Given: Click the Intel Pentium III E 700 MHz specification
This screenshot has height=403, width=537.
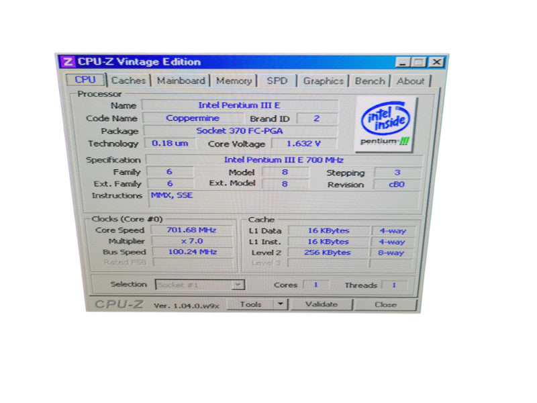Looking at the screenshot, I should [x=284, y=160].
